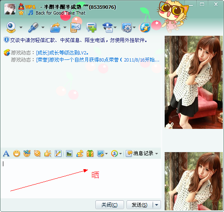Image resolution: width=224 pixels, height=212 pixels.
Task: Click the Back for Good-Take That song text
Action: tap(61, 13)
